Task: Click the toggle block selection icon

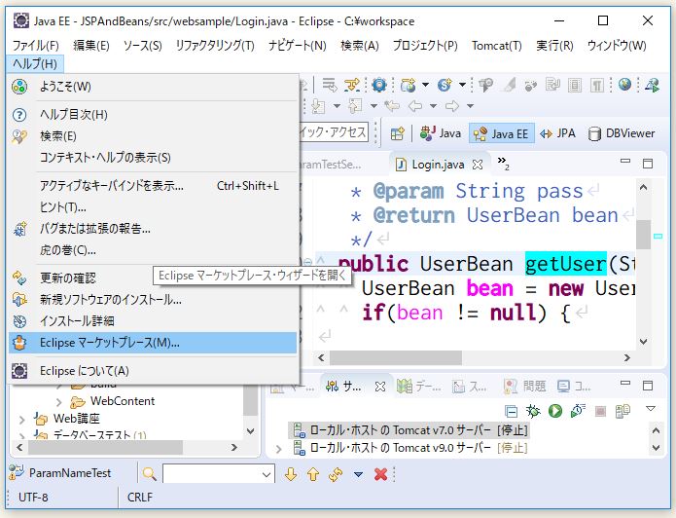Action: click(x=575, y=85)
